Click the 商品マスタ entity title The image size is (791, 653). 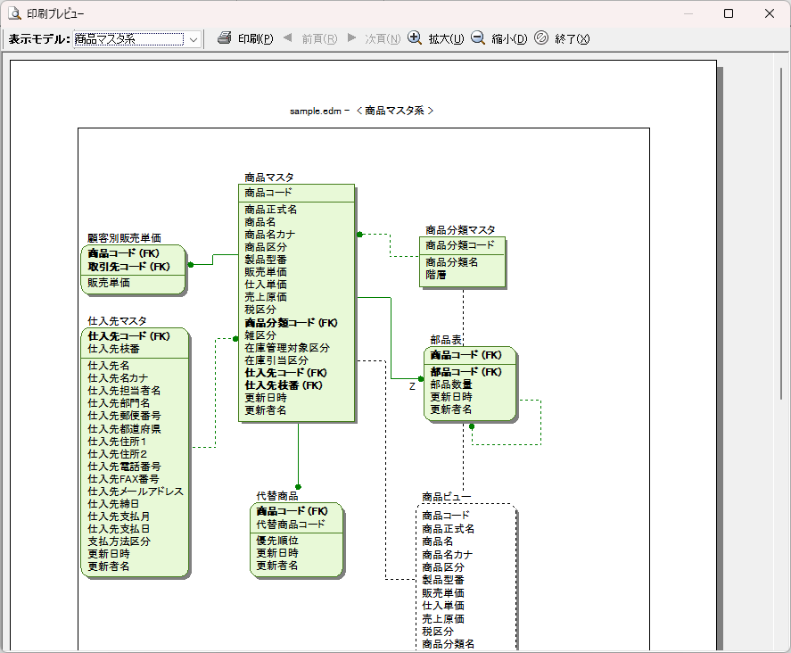(269, 178)
